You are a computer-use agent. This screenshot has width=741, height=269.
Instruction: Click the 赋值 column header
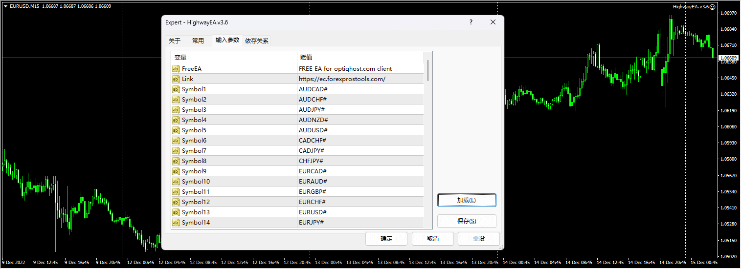click(306, 58)
